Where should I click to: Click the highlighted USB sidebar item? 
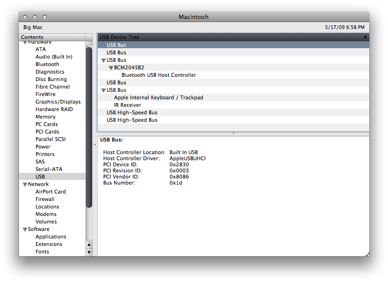click(52, 177)
